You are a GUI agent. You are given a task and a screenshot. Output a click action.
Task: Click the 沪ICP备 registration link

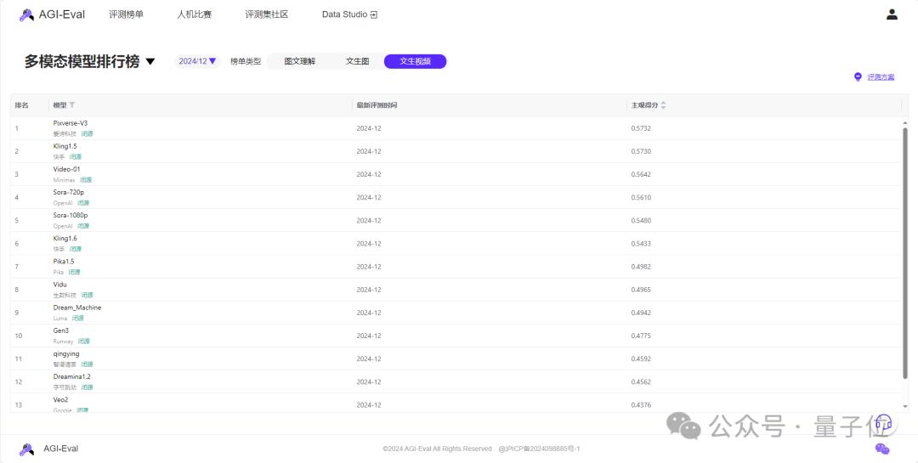pyautogui.click(x=539, y=449)
